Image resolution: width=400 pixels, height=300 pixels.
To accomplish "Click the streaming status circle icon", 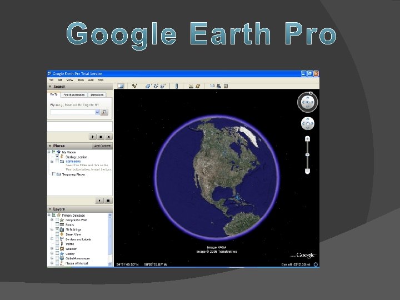I will click(x=316, y=264).
